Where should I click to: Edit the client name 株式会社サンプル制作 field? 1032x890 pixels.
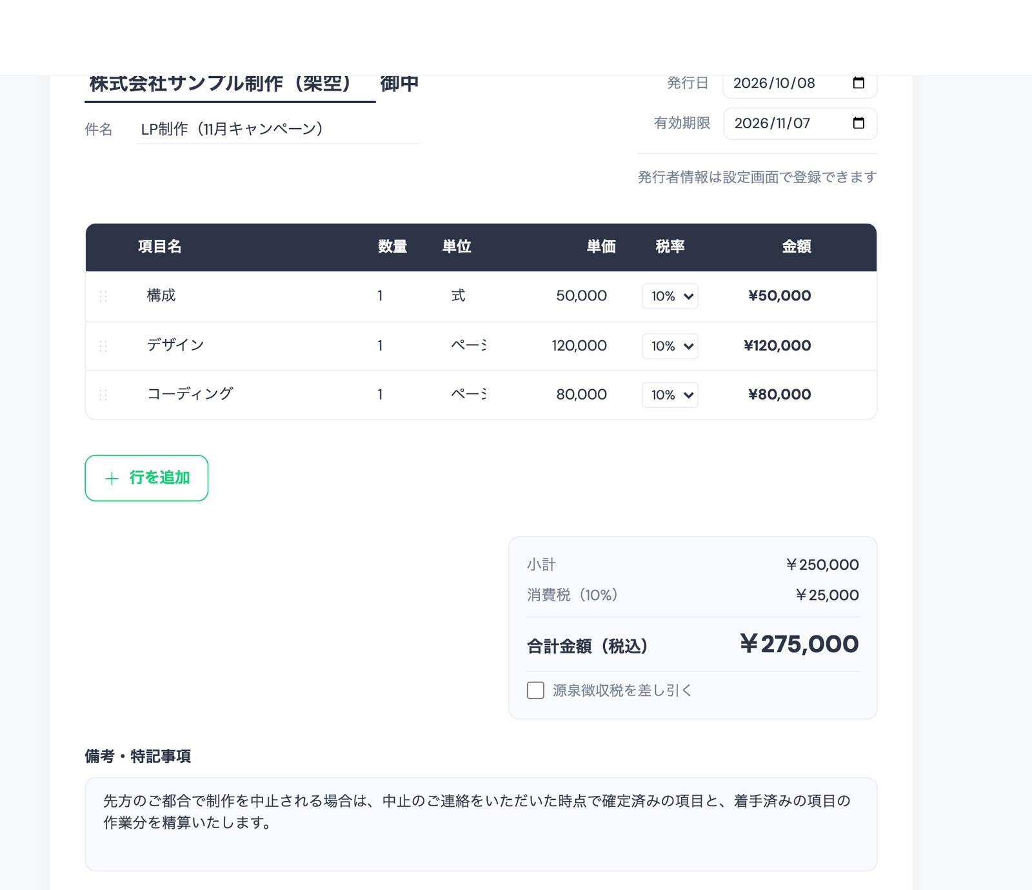(230, 87)
